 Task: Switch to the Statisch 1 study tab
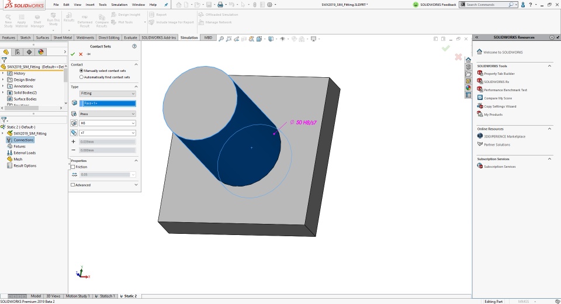pos(105,296)
